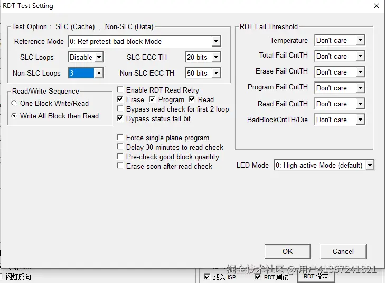Uncheck Bypass status fail bit
Screen dimensions: 385x283
[120, 118]
